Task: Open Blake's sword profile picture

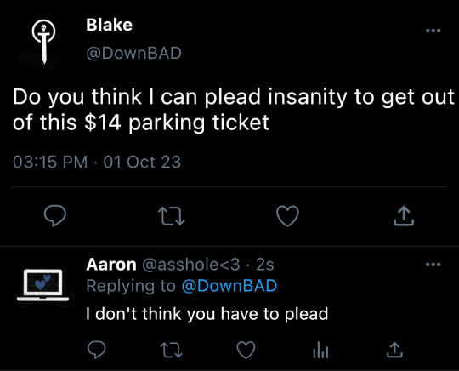Action: (43, 42)
